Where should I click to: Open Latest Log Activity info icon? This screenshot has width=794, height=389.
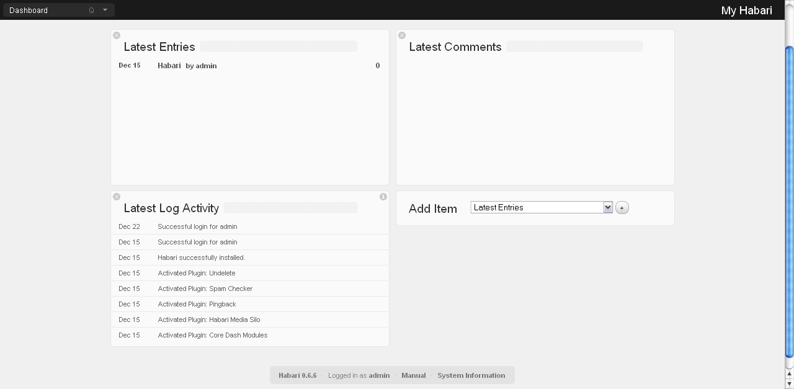click(383, 197)
